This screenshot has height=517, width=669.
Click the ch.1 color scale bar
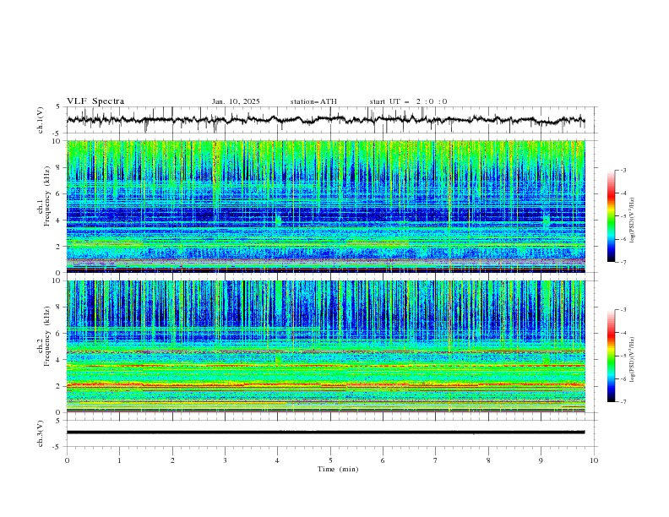pyautogui.click(x=611, y=216)
